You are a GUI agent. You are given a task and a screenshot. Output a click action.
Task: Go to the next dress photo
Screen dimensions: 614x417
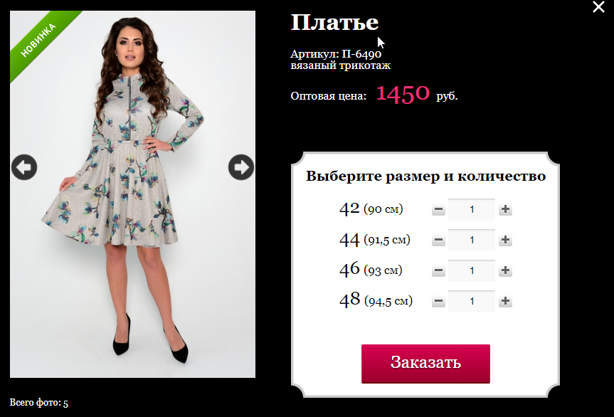coord(240,167)
